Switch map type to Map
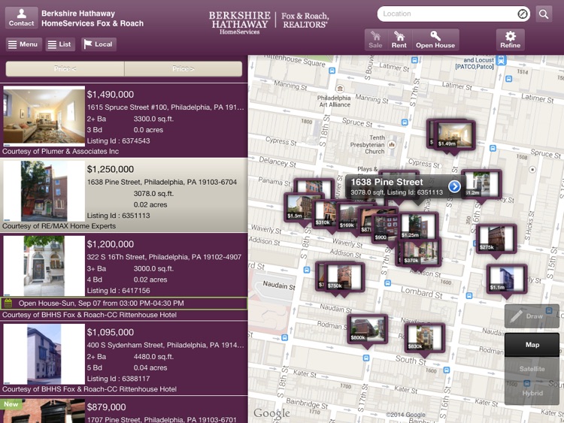Screen dimensions: 564x423 click(x=532, y=345)
